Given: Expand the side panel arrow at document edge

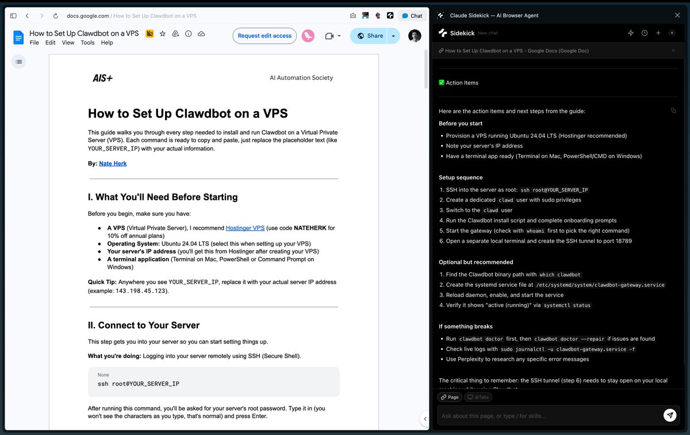Looking at the screenshot, I should 424,418.
